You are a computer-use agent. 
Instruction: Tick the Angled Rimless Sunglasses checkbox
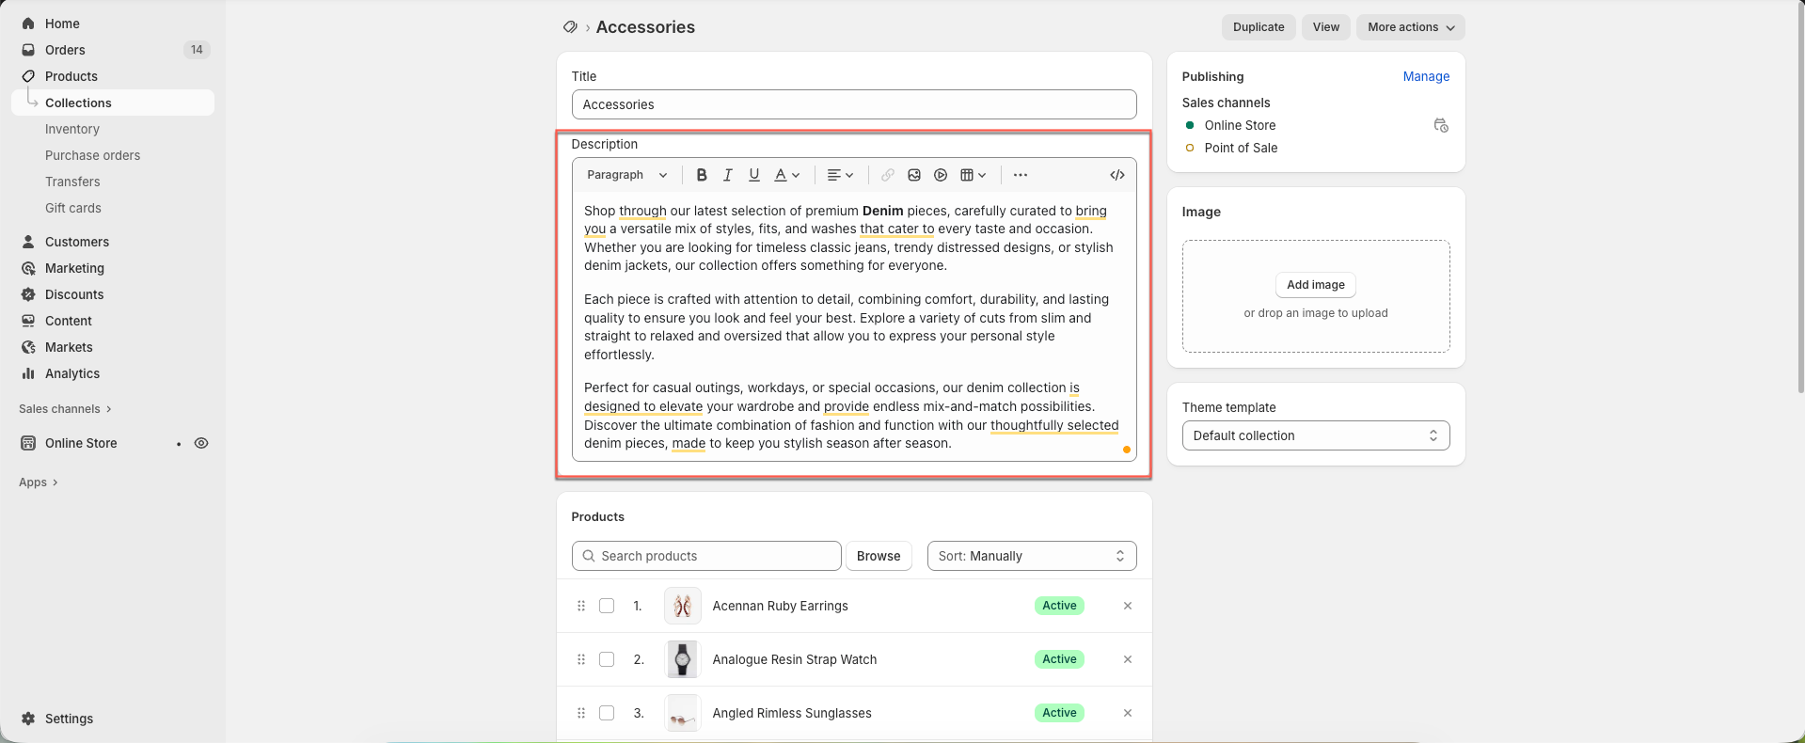point(607,713)
